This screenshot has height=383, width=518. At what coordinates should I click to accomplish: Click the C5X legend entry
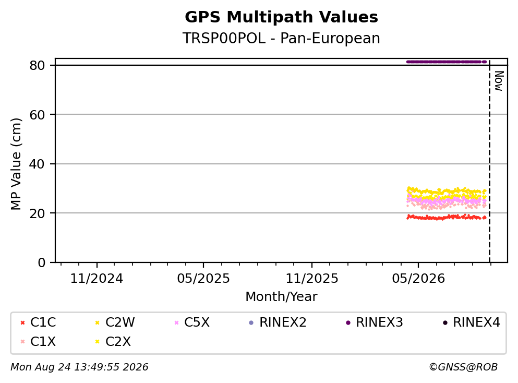tap(192, 322)
